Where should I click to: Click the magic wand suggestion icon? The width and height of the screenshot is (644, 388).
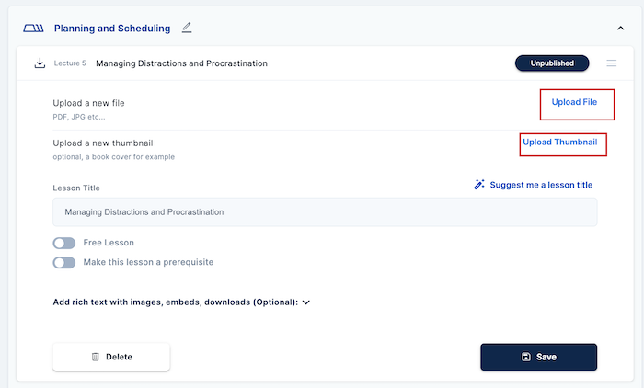(479, 185)
